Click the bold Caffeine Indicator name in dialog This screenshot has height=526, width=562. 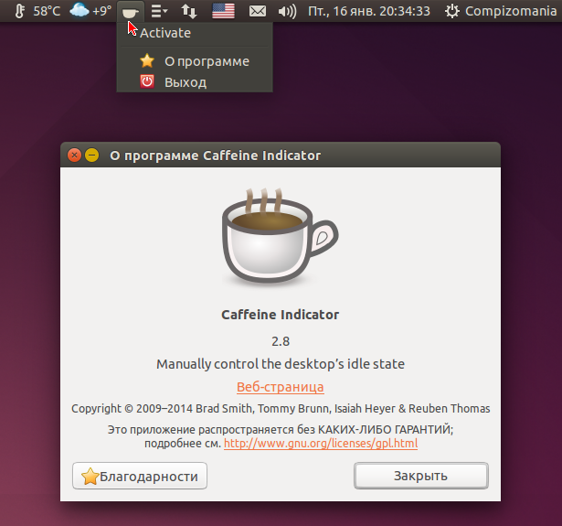[281, 315]
